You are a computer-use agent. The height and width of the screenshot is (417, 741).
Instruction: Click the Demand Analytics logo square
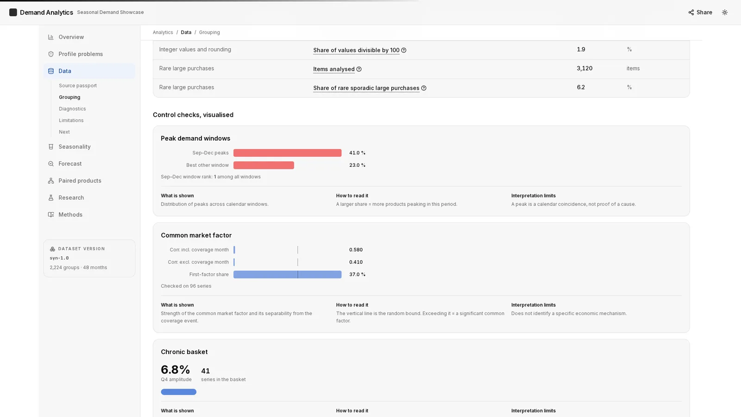13,13
